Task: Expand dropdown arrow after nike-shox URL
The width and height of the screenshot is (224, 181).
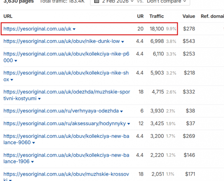Action: [12, 80]
